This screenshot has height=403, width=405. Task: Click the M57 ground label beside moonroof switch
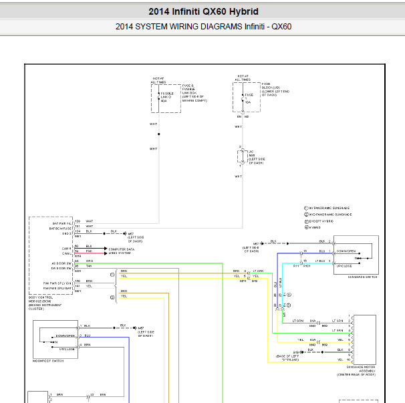point(141,328)
